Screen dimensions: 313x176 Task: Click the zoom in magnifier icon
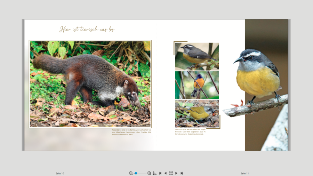click(149, 173)
